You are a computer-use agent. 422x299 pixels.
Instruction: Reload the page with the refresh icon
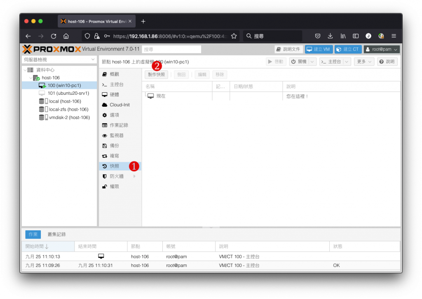(54, 36)
